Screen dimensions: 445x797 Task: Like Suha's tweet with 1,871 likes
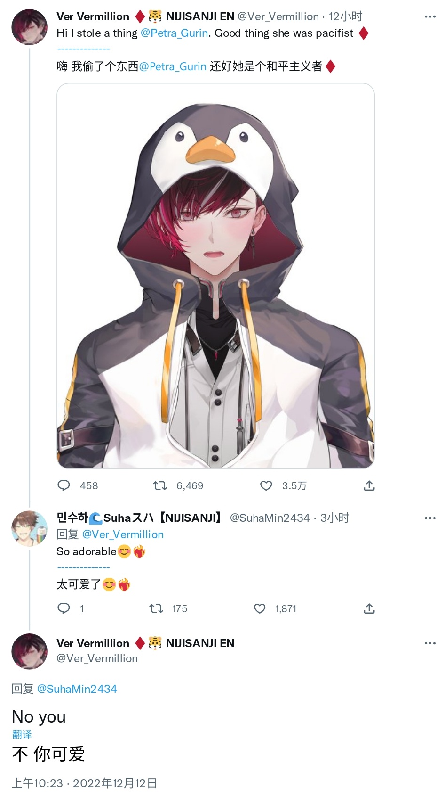point(260,608)
